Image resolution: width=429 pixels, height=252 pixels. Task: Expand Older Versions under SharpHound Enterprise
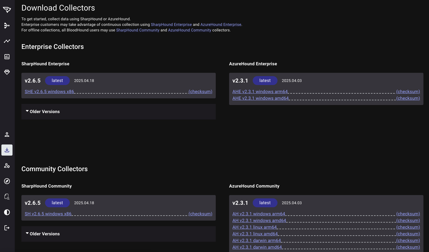pyautogui.click(x=118, y=112)
